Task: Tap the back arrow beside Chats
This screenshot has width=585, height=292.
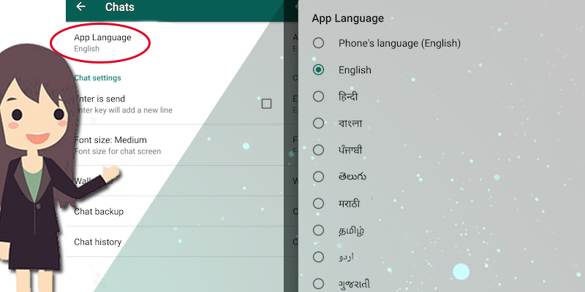Action: (x=80, y=7)
